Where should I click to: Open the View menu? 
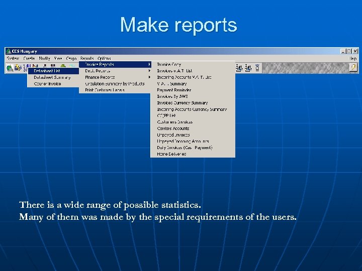(x=58, y=58)
